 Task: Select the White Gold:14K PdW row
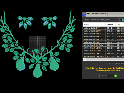pos(103,56)
